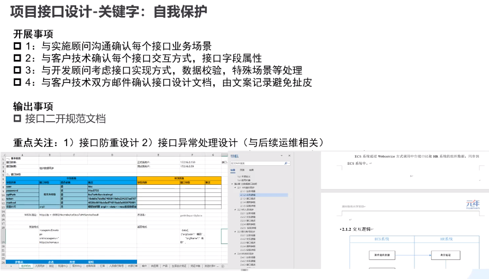
Task: Open the 汇率 sheet tab
Action: point(102,266)
